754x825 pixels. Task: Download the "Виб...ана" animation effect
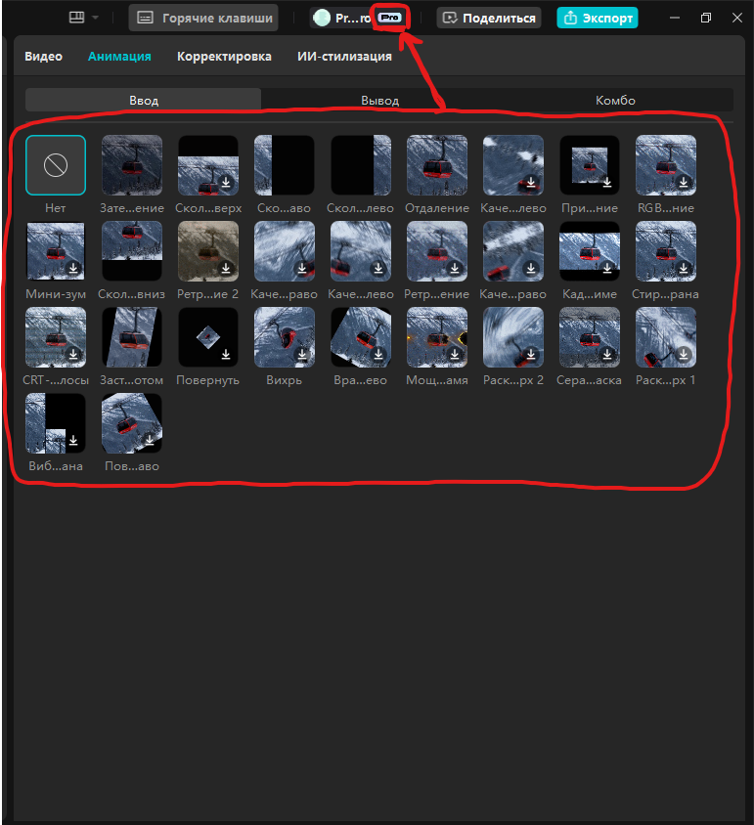point(73,440)
